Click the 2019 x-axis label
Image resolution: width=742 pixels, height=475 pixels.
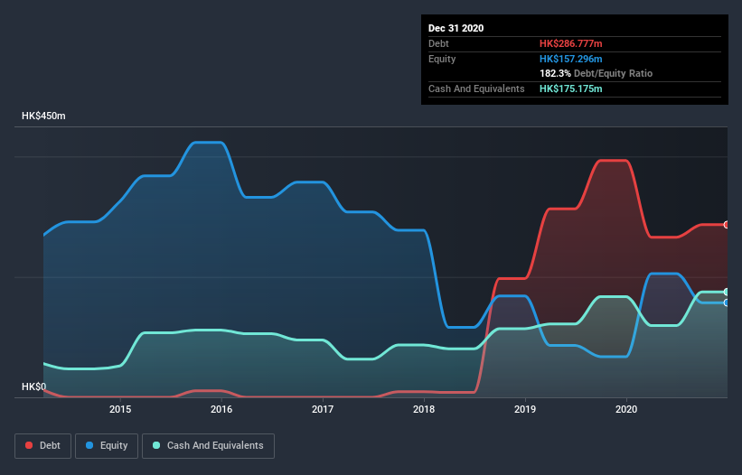point(525,409)
